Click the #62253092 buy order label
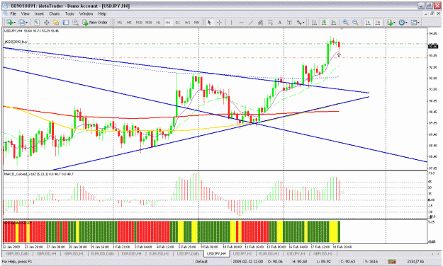 (x=16, y=42)
